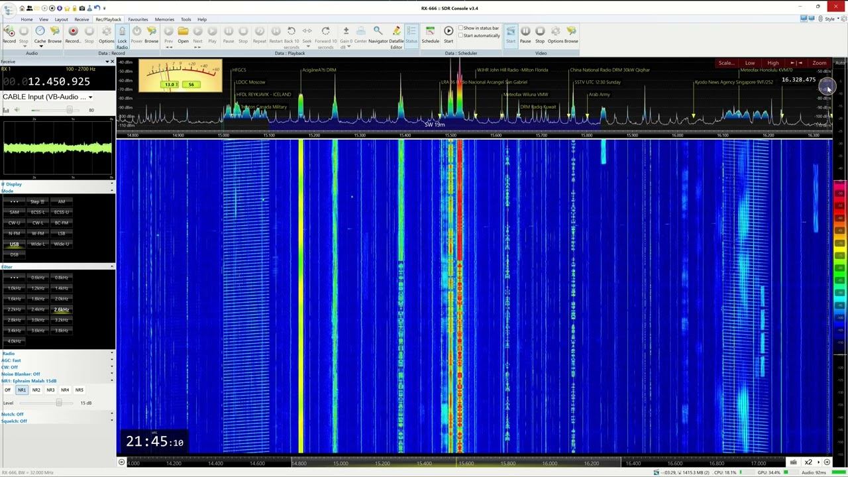The height and width of the screenshot is (477, 848).
Task: Open the playback Navigator
Action: (x=378, y=34)
